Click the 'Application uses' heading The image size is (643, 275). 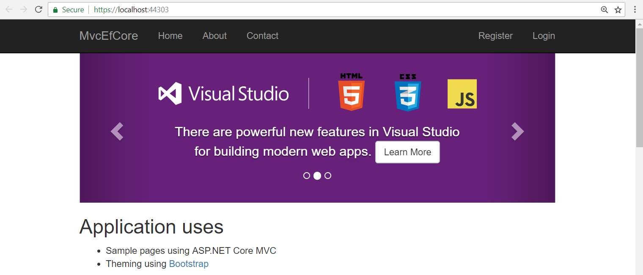[x=151, y=227]
